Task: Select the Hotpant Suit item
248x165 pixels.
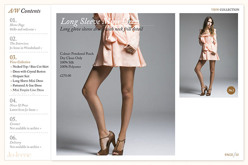Action: click(x=23, y=76)
